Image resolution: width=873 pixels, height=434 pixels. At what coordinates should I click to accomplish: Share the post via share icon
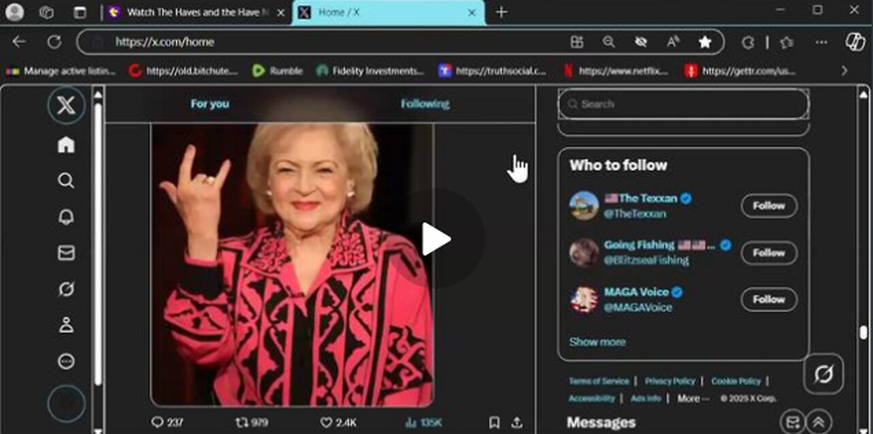pos(517,422)
